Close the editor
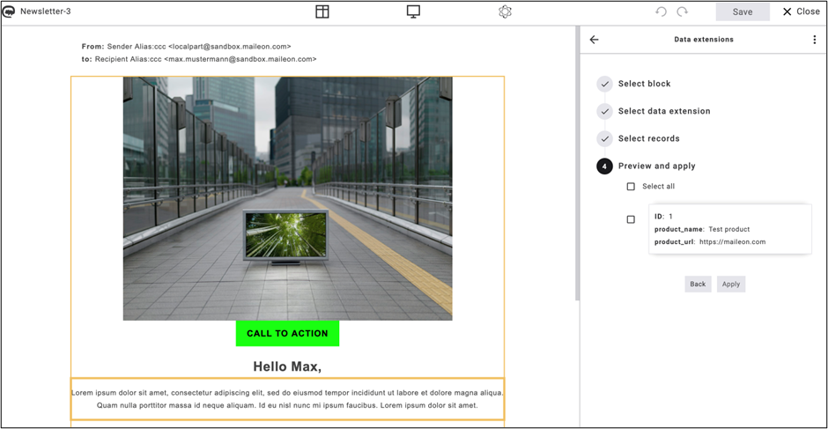 [801, 11]
